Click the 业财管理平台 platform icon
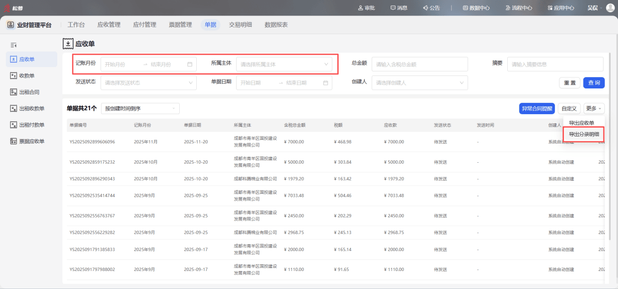618x289 pixels. (x=11, y=25)
